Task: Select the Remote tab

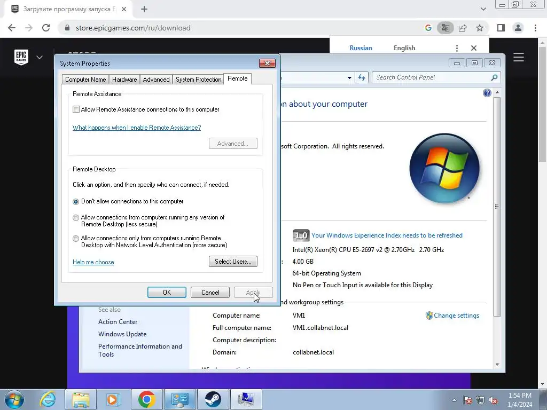Action: (238, 78)
